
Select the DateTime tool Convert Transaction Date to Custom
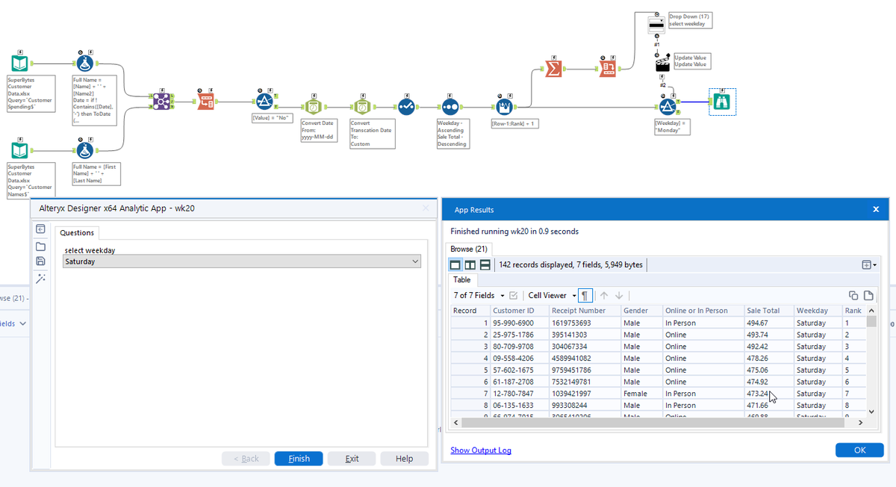point(361,107)
